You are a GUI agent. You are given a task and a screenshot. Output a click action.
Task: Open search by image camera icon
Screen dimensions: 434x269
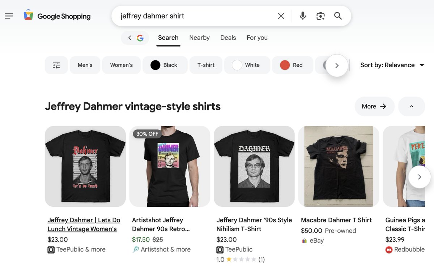320,16
